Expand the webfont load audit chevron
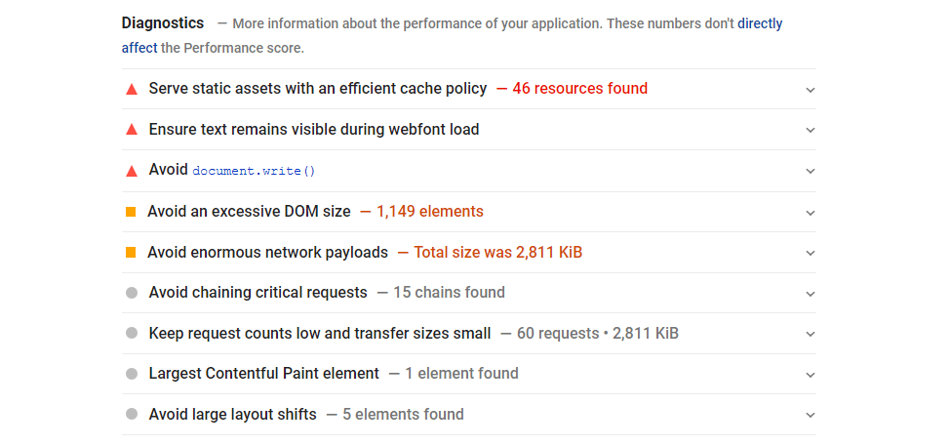Screen dimensions: 950x446 pyautogui.click(x=810, y=130)
